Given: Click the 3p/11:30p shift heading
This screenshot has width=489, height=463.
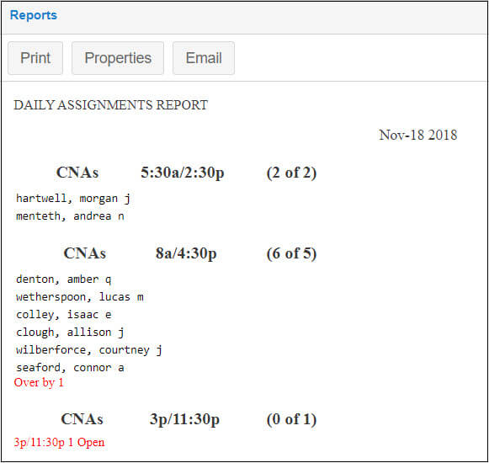Looking at the screenshot, I should pyautogui.click(x=184, y=419).
